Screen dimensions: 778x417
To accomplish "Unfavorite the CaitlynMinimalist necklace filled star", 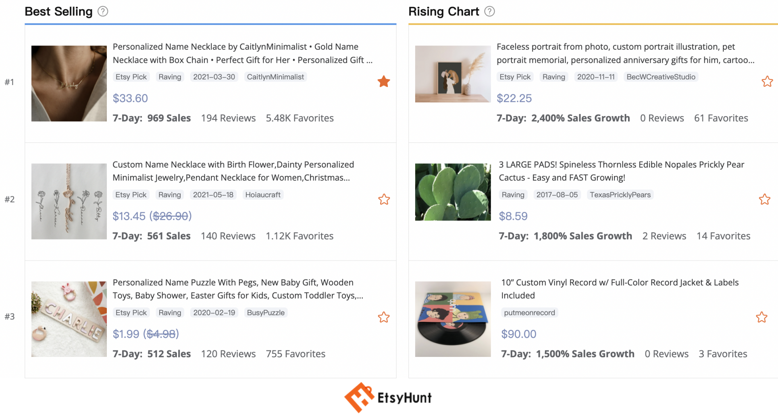I will [384, 81].
